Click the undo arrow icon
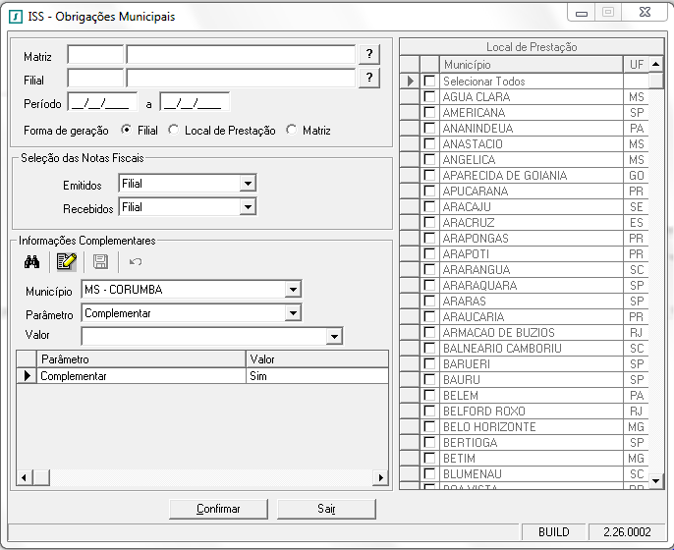This screenshot has height=550, width=674. point(135,261)
